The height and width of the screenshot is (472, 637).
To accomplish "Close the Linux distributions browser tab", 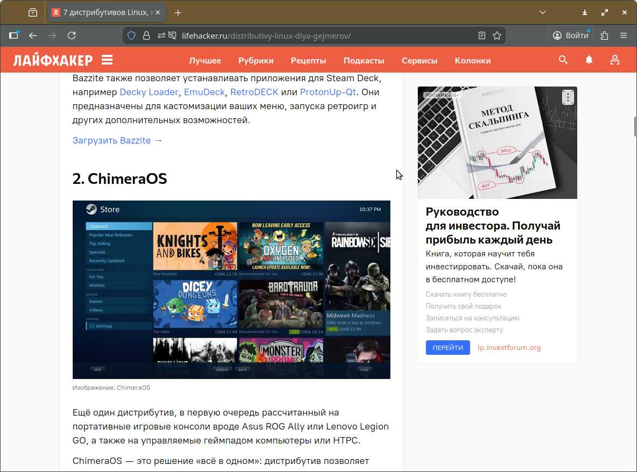I will click(x=158, y=12).
